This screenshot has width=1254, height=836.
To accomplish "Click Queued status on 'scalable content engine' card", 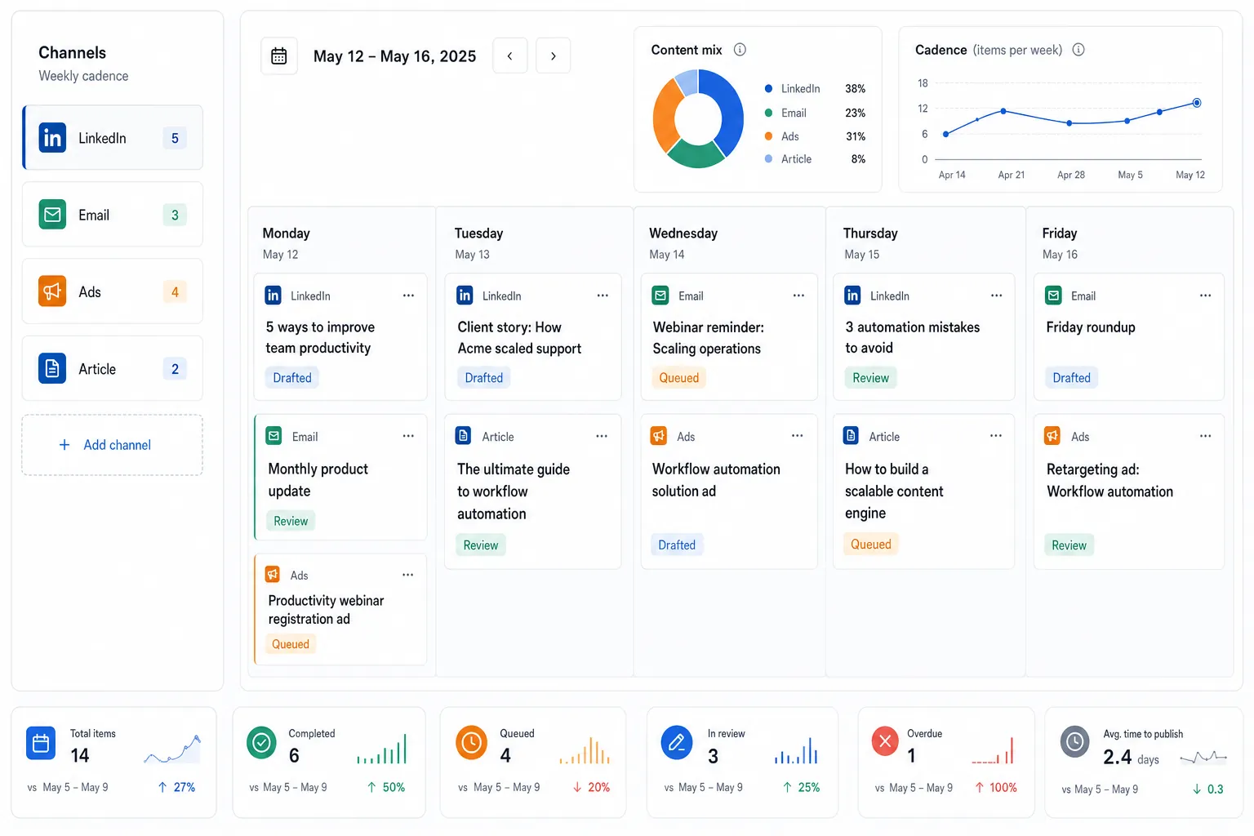I will (871, 545).
